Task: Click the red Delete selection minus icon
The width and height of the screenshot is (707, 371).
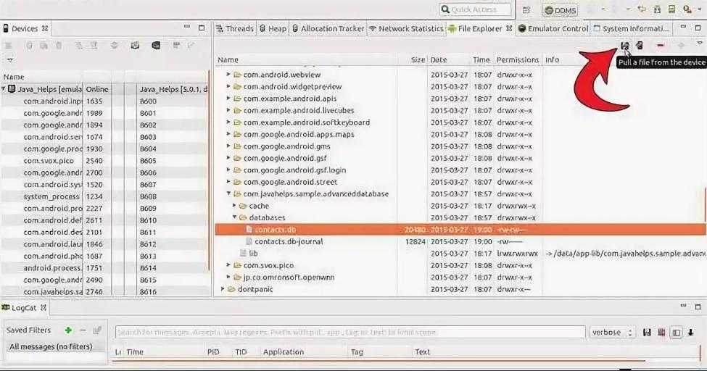Action: pyautogui.click(x=660, y=46)
